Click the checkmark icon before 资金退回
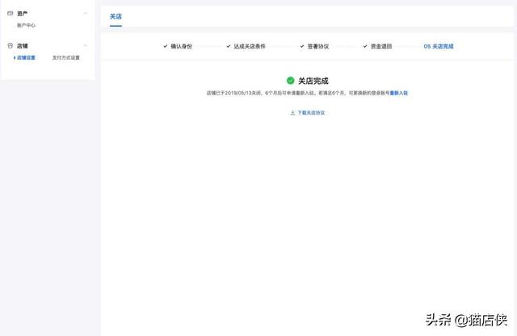This screenshot has height=336, width=517. pyautogui.click(x=364, y=47)
